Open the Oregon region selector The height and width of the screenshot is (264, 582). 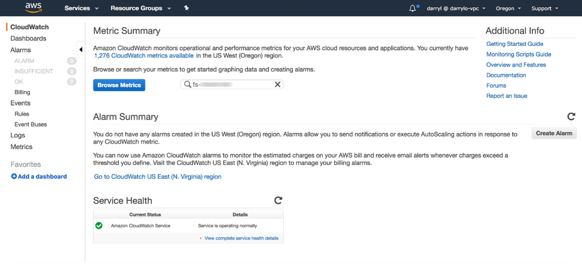(509, 8)
